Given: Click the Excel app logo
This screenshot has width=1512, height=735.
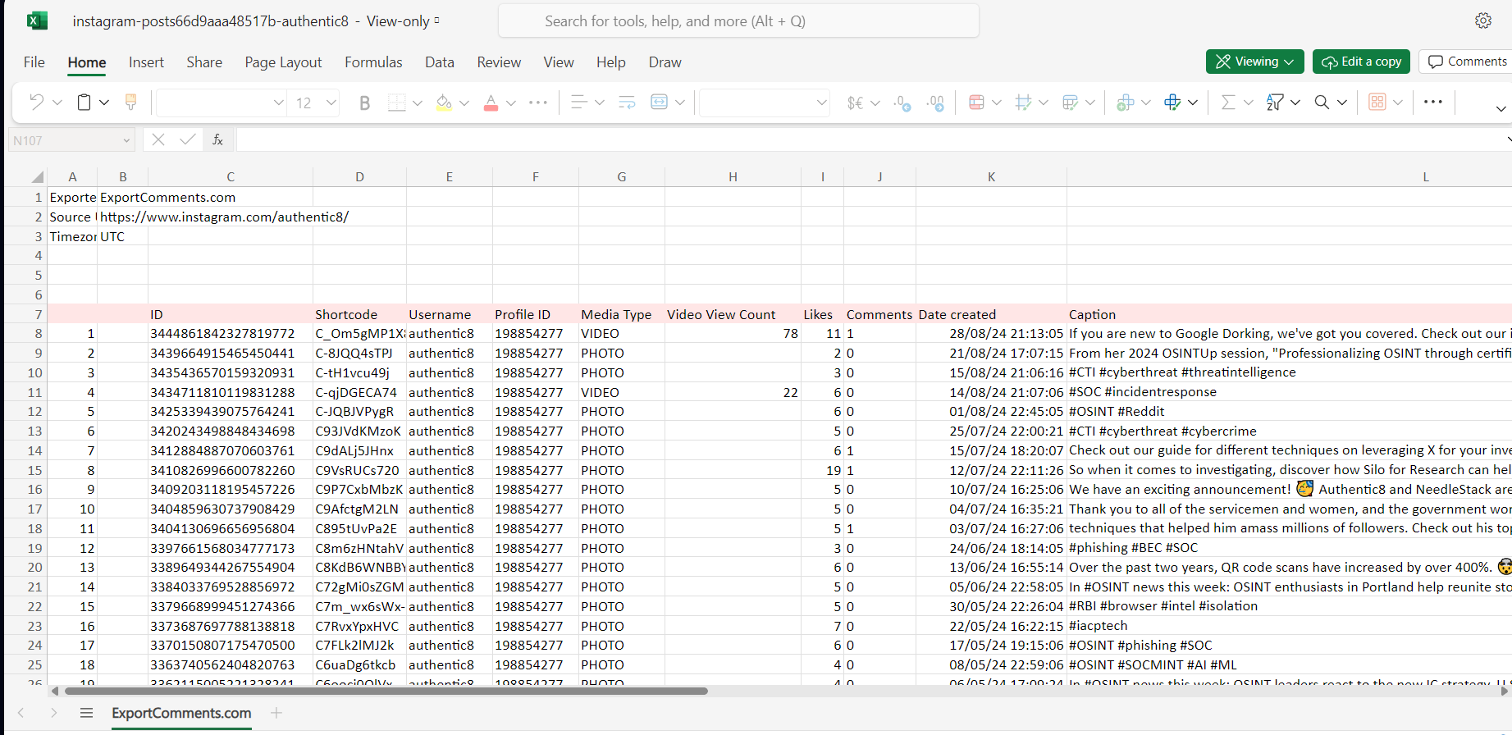Looking at the screenshot, I should (x=37, y=21).
